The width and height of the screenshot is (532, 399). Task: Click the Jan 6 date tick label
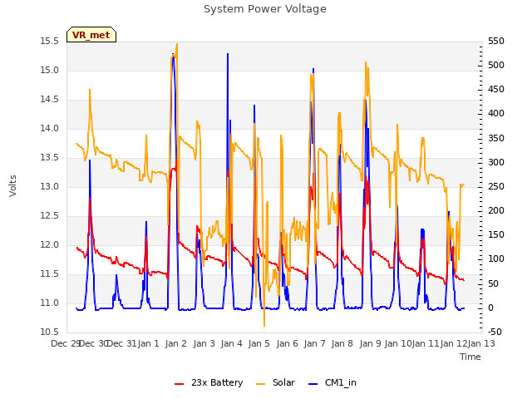[288, 343]
